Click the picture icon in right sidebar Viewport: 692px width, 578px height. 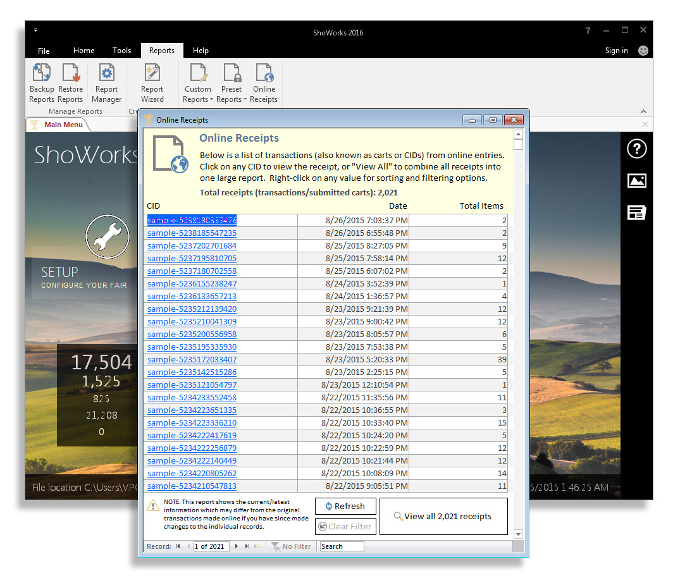tap(636, 180)
